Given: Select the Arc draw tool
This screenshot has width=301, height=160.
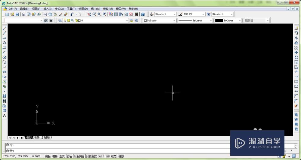Looking at the screenshot, I should (4, 53).
